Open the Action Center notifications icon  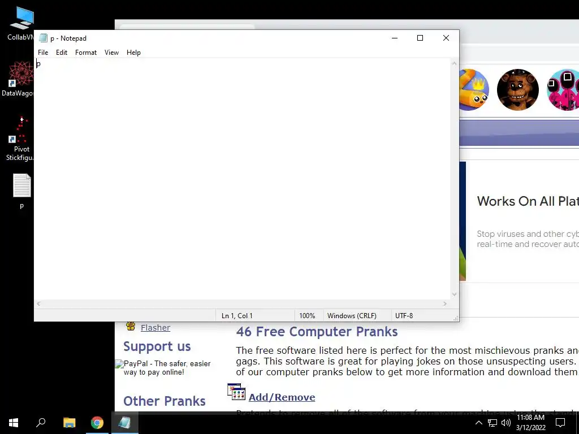tap(560, 423)
